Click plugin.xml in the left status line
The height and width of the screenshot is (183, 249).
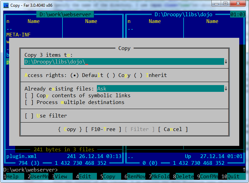point(22,156)
